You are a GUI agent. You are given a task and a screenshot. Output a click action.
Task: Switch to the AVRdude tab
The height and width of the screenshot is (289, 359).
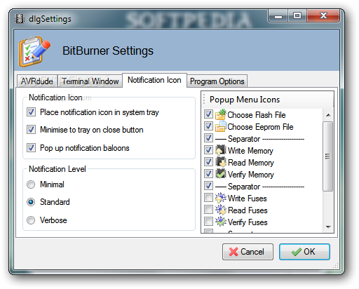point(37,81)
